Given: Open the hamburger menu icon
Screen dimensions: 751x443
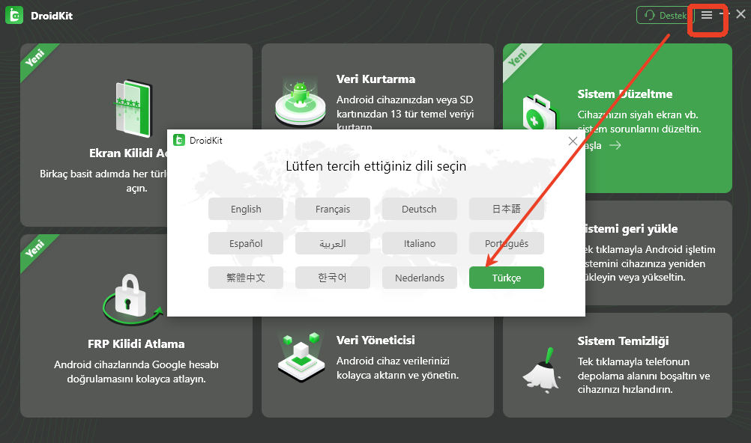Looking at the screenshot, I should coord(707,15).
